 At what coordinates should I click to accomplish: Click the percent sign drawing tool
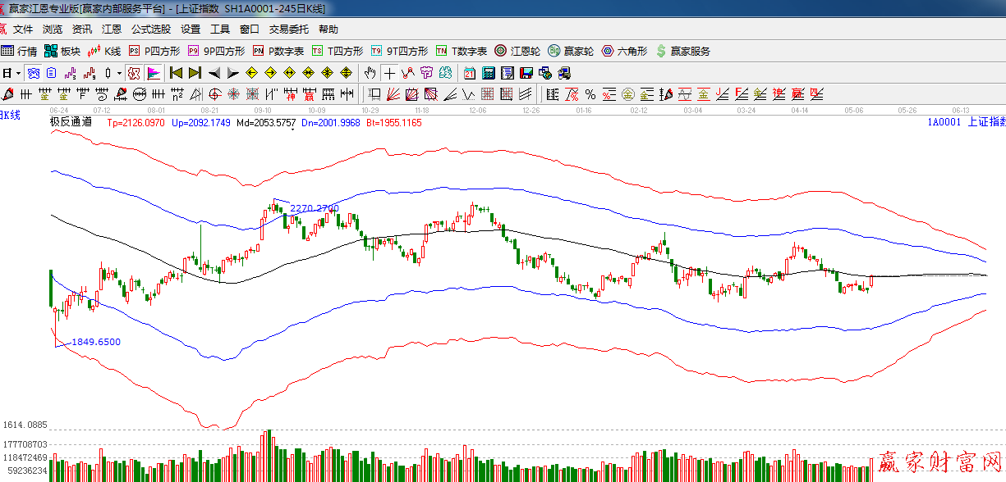[590, 94]
